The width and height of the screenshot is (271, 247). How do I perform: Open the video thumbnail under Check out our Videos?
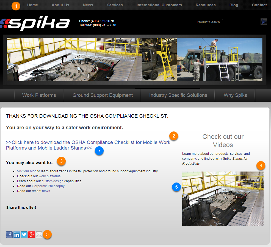[223, 199]
